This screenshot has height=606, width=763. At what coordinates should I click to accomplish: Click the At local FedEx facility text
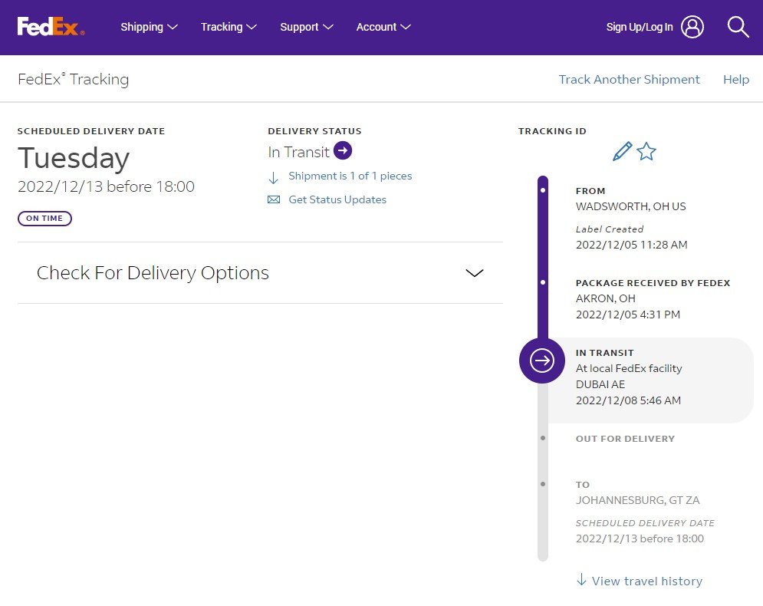coord(629,368)
